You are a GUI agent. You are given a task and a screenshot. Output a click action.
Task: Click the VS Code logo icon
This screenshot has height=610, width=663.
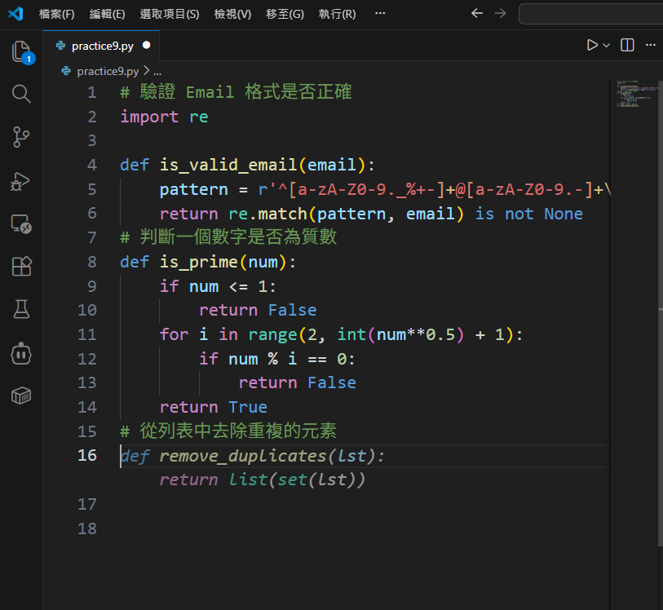(15, 14)
